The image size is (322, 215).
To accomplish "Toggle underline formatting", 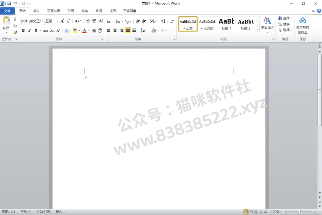I will point(36,31).
